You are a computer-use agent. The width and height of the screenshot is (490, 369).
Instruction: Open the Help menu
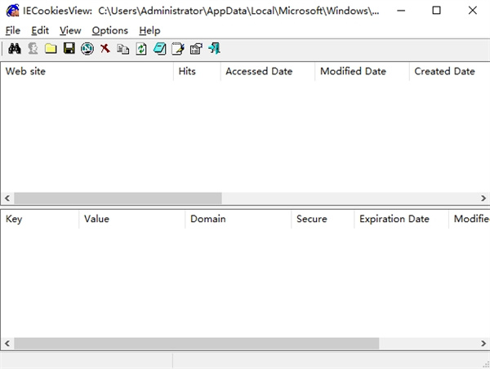point(149,30)
